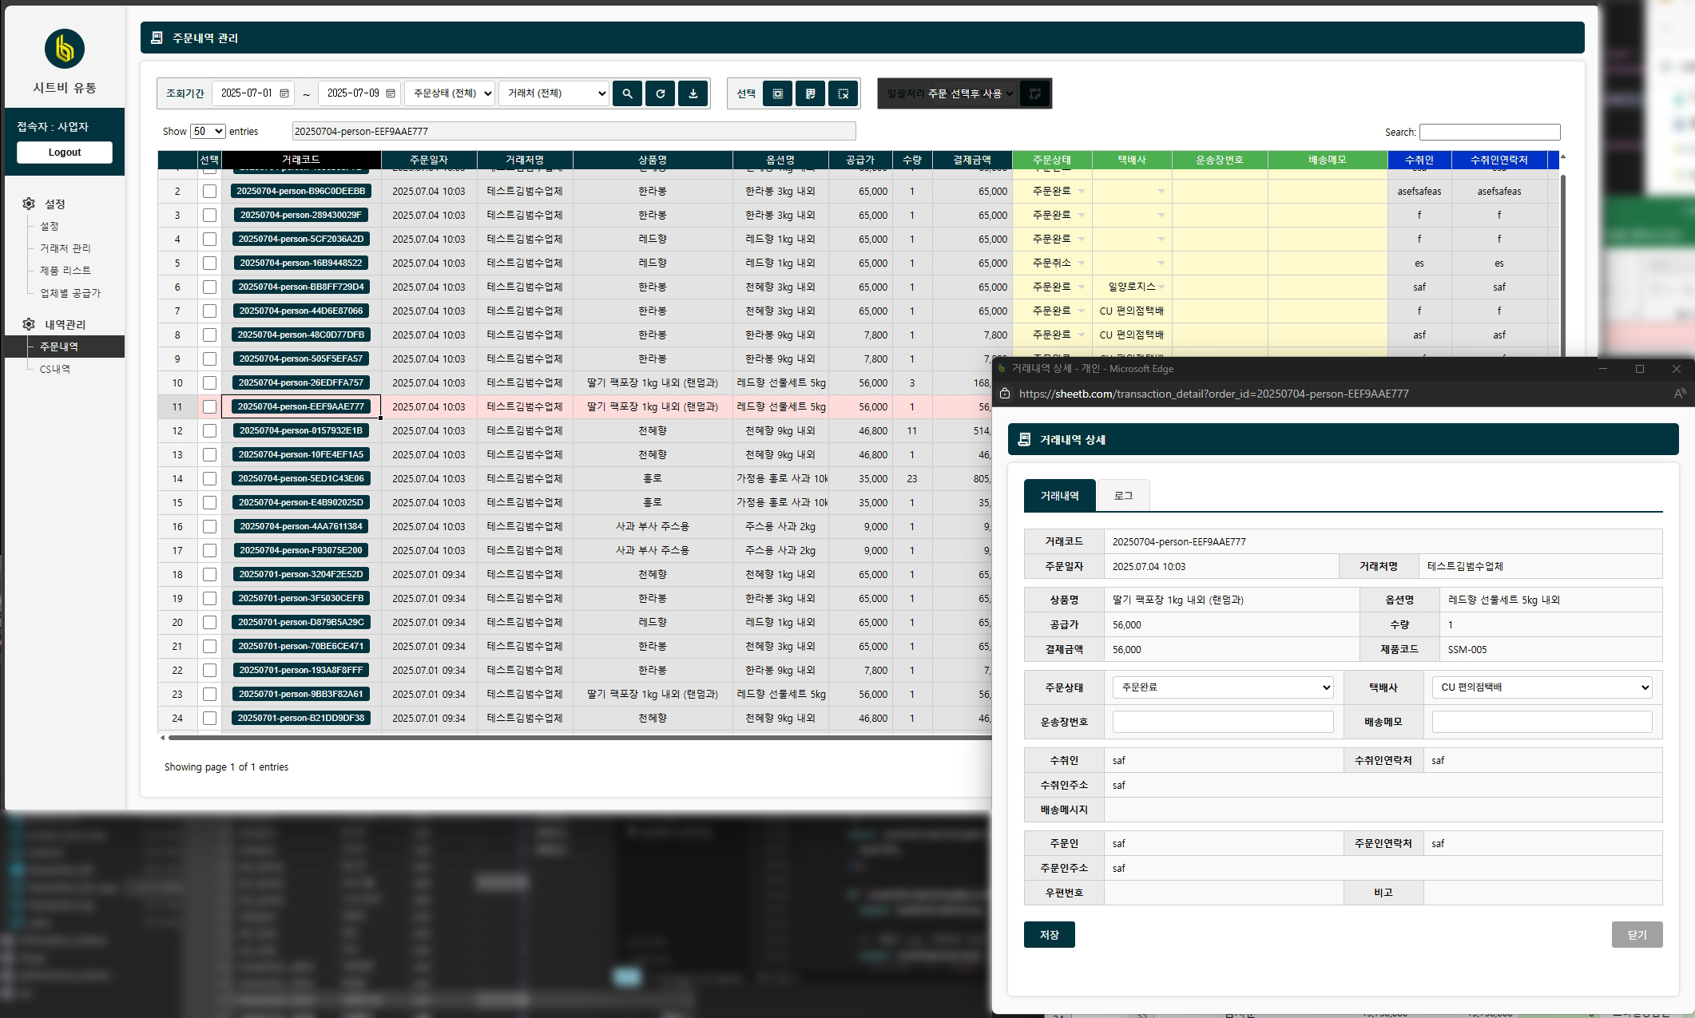
Task: Click the 운송장번호 input field in popup
Action: [x=1222, y=722]
